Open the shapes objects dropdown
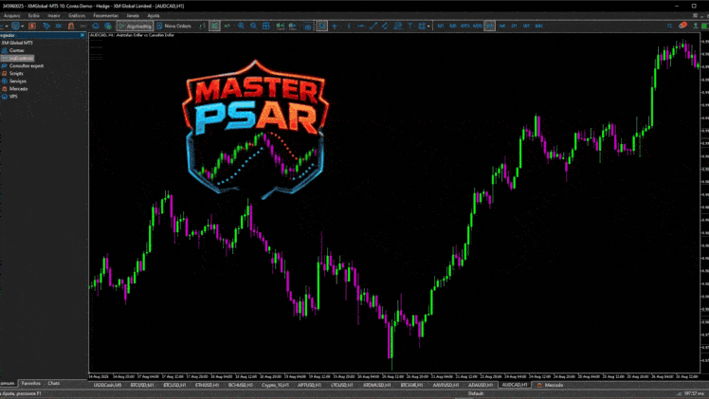The height and width of the screenshot is (399, 709). [424, 26]
